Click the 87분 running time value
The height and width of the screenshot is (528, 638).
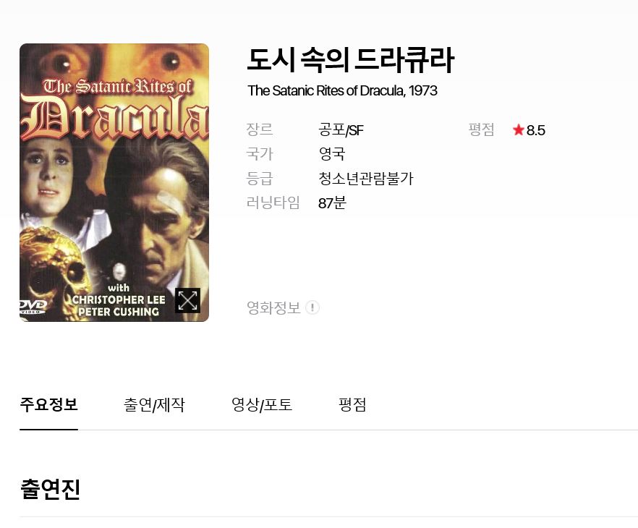332,203
